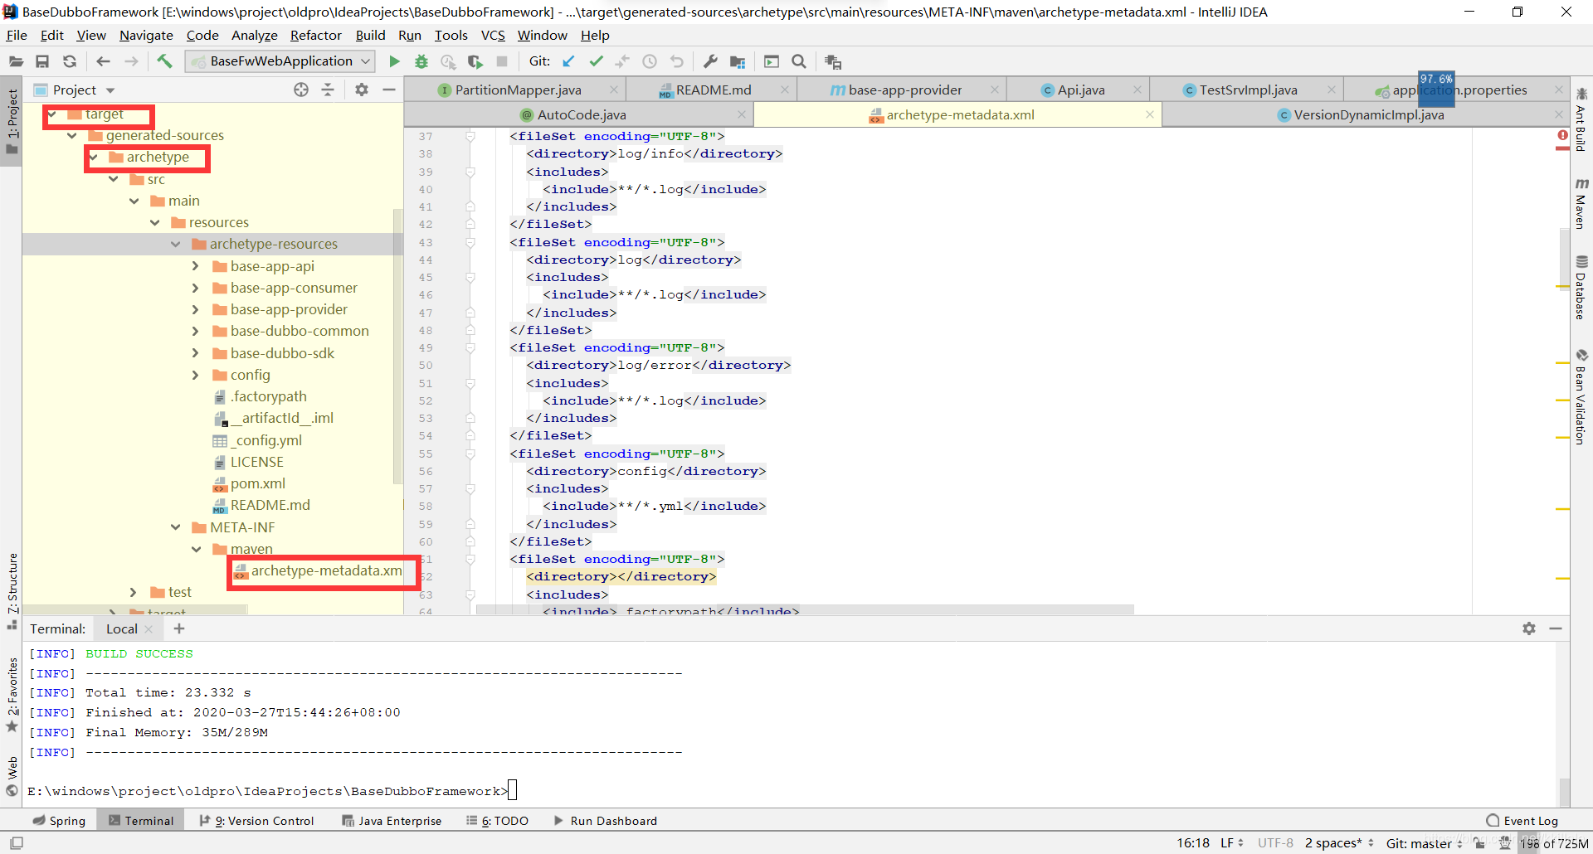
Task: Open the Spring tool window button
Action: pyautogui.click(x=59, y=821)
